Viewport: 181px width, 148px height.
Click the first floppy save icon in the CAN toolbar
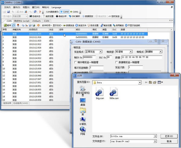(x=30, y=25)
